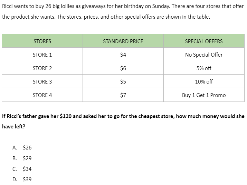The height and width of the screenshot is (185, 247).
Task: Click the No Special Offer cell
Action: point(204,55)
